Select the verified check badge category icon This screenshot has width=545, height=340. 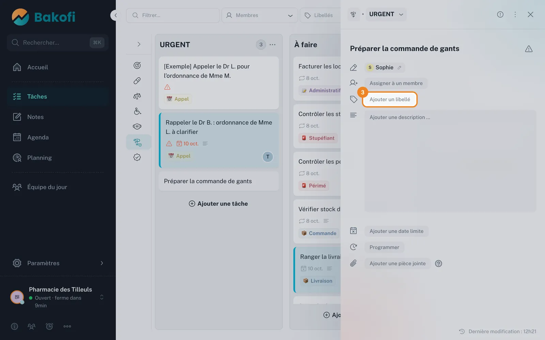tap(137, 157)
